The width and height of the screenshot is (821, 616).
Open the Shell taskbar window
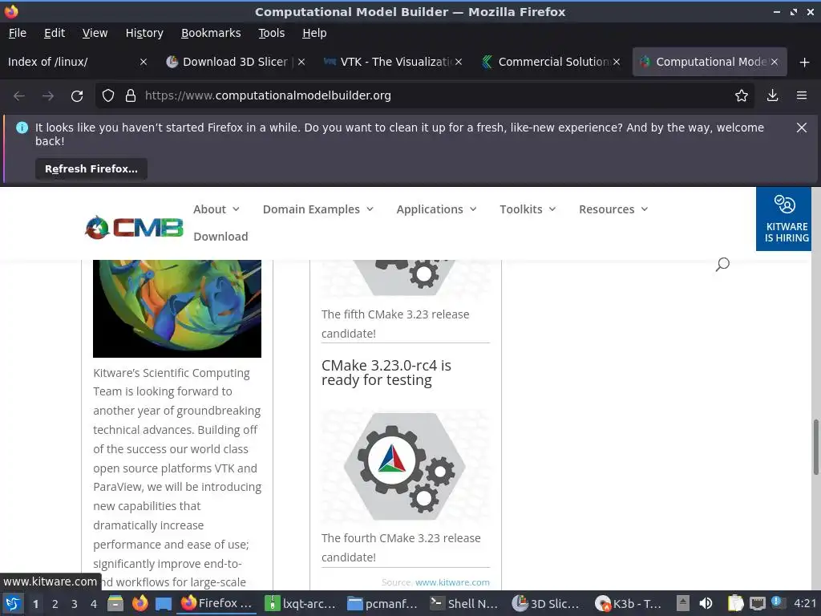[464, 604]
